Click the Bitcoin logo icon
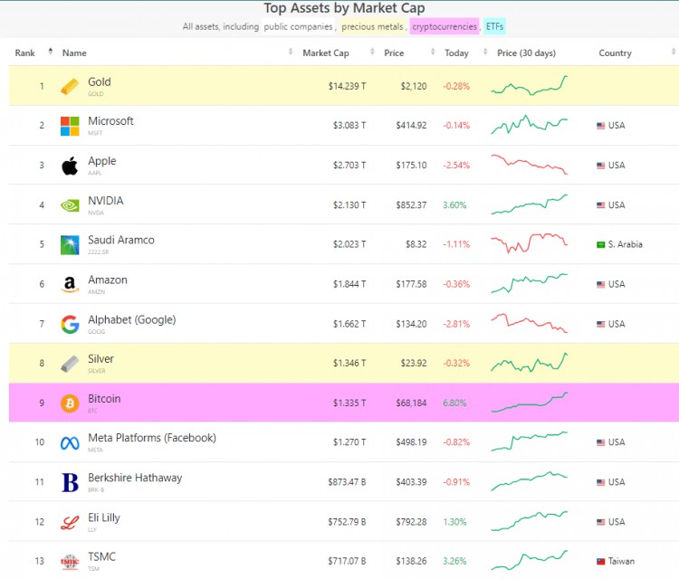Viewport: 679px width, 579px height. (x=70, y=403)
